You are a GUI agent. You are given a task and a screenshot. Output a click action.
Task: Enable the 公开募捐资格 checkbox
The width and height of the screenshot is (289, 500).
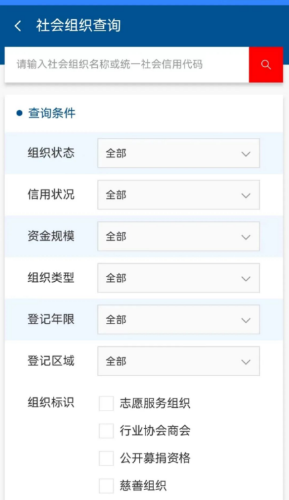(106, 458)
